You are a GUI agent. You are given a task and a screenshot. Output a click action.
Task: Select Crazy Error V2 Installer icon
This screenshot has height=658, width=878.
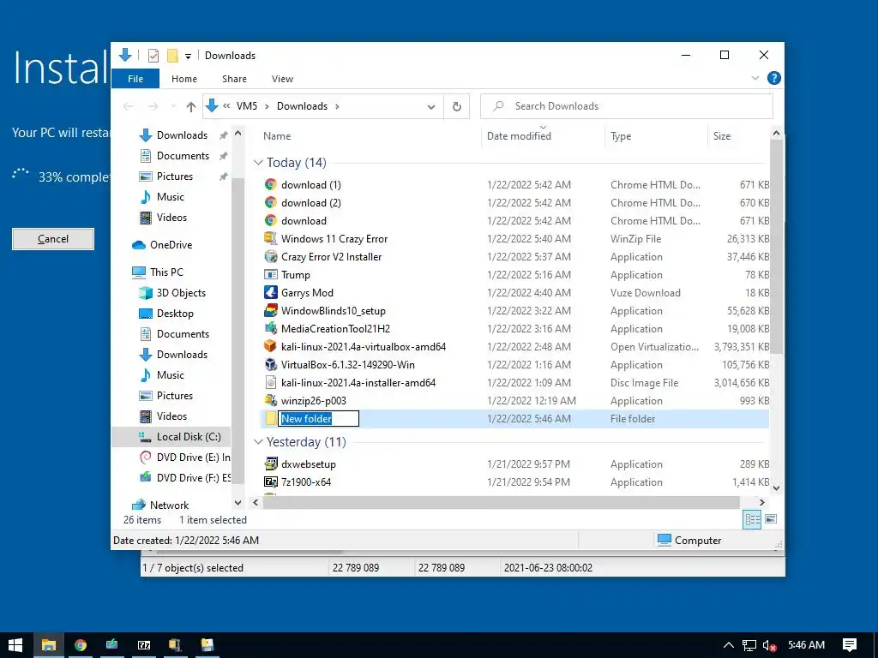pyautogui.click(x=270, y=256)
